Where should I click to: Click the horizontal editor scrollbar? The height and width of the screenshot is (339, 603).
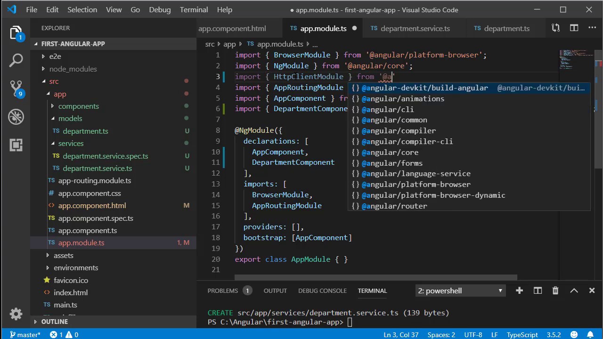pyautogui.click(x=375, y=277)
